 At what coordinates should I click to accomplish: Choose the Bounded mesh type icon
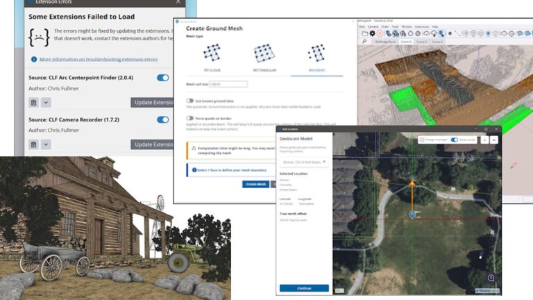316,53
